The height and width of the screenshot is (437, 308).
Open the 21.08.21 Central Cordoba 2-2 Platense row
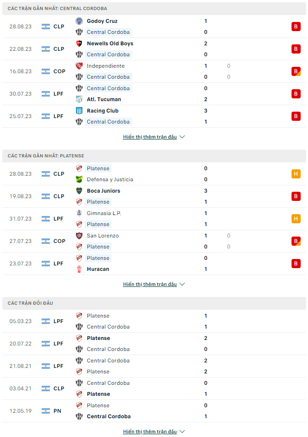(154, 366)
